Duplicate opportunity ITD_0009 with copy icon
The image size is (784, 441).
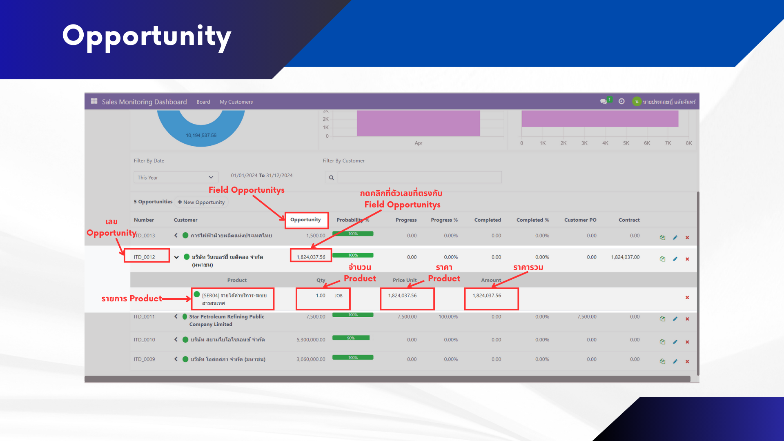click(662, 361)
